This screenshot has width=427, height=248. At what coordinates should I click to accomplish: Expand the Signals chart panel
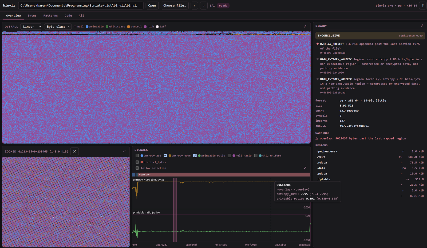pyautogui.click(x=305, y=168)
